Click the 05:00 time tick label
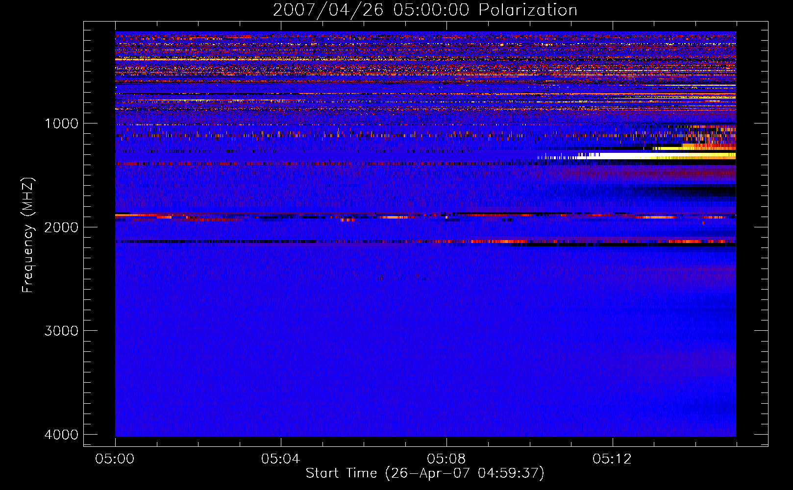Viewport: 793px width, 490px height. pyautogui.click(x=115, y=459)
